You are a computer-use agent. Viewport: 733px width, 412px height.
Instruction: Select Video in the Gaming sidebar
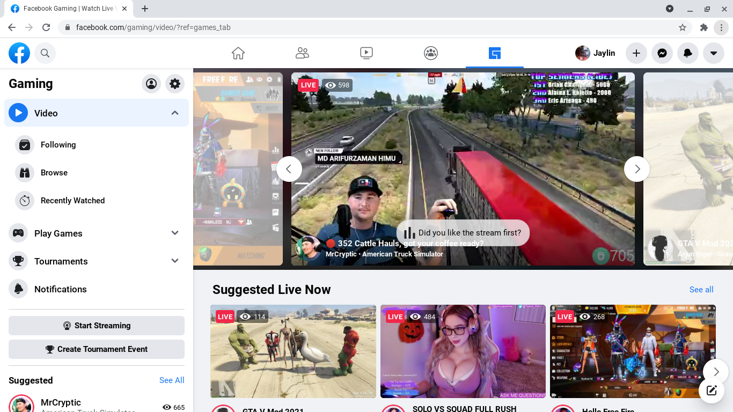click(x=97, y=113)
